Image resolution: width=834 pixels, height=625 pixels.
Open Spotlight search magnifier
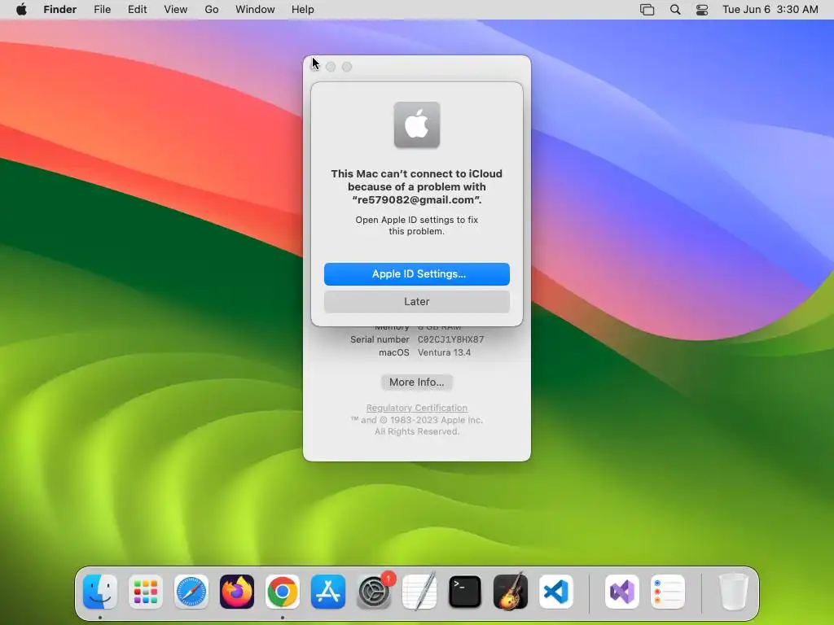coord(675,10)
